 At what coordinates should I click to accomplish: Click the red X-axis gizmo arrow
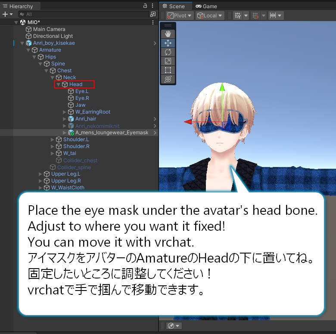[x=188, y=122]
